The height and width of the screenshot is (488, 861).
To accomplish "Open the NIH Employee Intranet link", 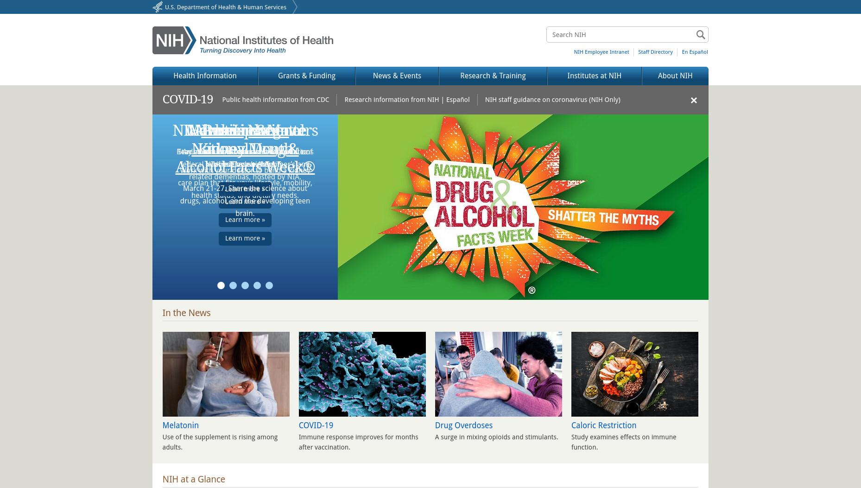I will (601, 52).
